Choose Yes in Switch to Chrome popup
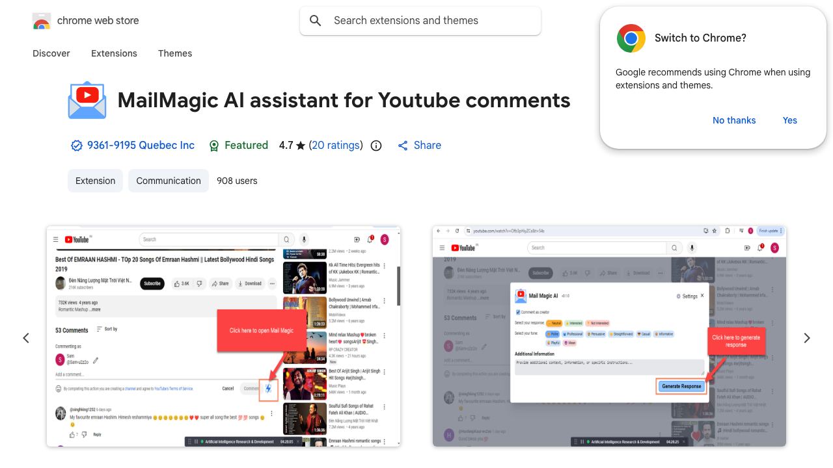The width and height of the screenshot is (833, 468). pyautogui.click(x=790, y=120)
